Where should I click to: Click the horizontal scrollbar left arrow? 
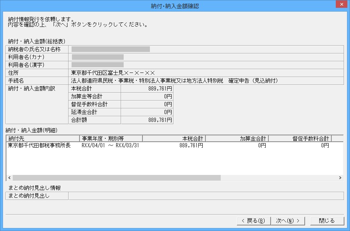[x=9, y=178]
